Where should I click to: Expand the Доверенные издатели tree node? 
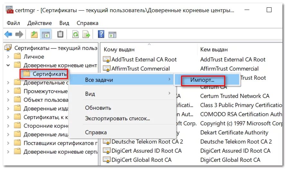(8, 109)
